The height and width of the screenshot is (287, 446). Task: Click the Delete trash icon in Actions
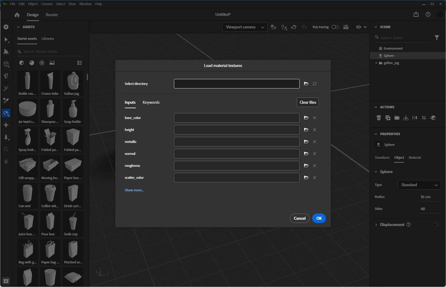pos(379,118)
